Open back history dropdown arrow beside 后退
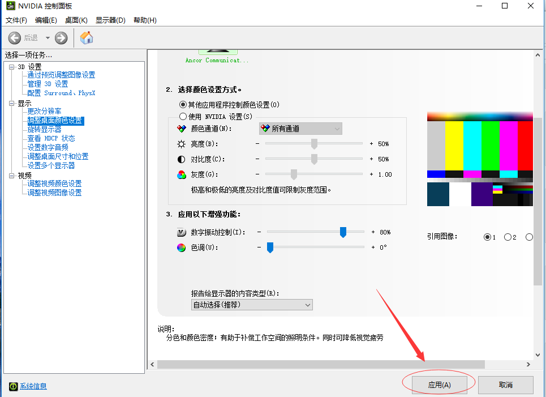 click(48, 37)
